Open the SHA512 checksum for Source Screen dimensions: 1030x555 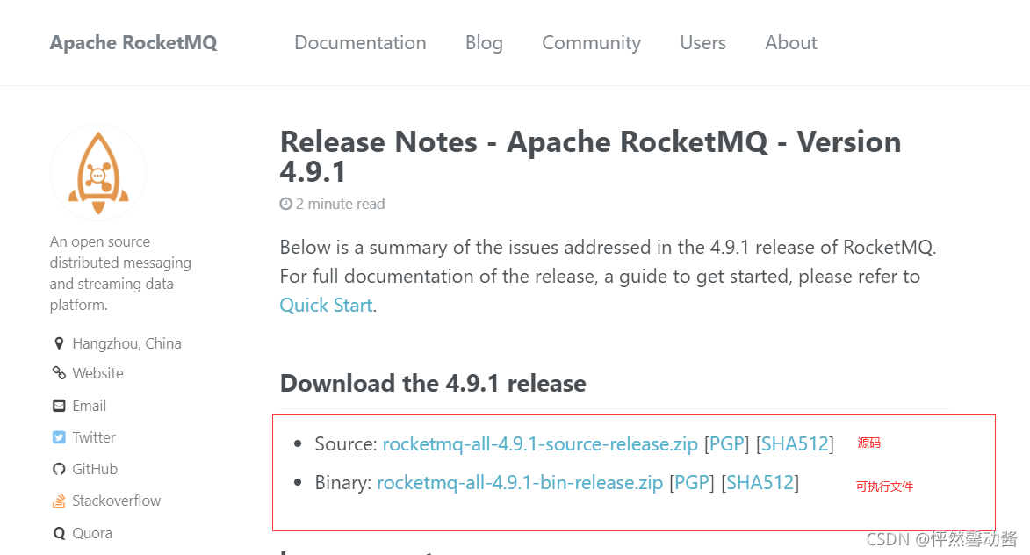(795, 444)
